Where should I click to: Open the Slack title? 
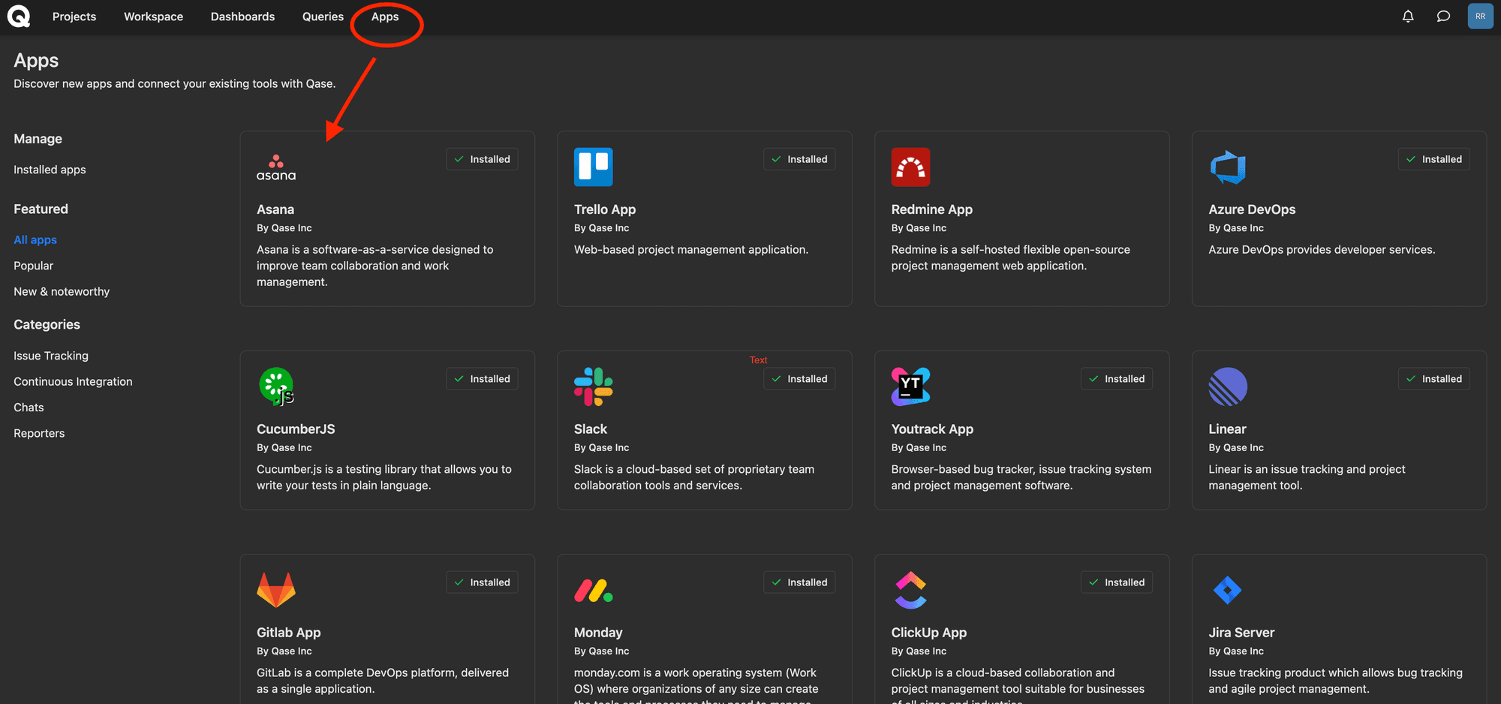tap(591, 429)
